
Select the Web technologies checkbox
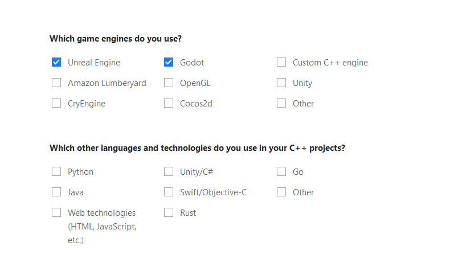point(56,213)
